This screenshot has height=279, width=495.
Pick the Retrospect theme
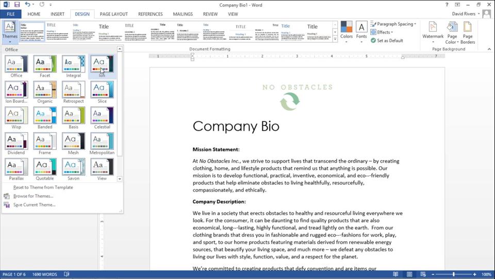pyautogui.click(x=73, y=92)
